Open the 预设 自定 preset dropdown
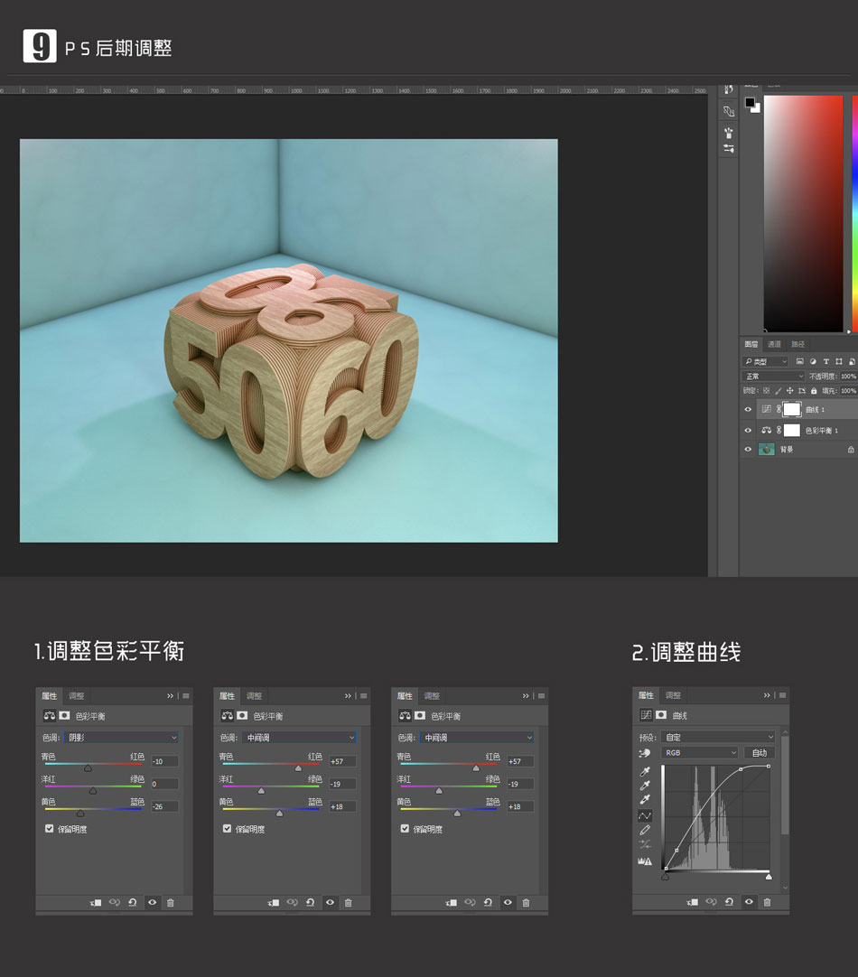The height and width of the screenshot is (977, 858). (x=718, y=737)
